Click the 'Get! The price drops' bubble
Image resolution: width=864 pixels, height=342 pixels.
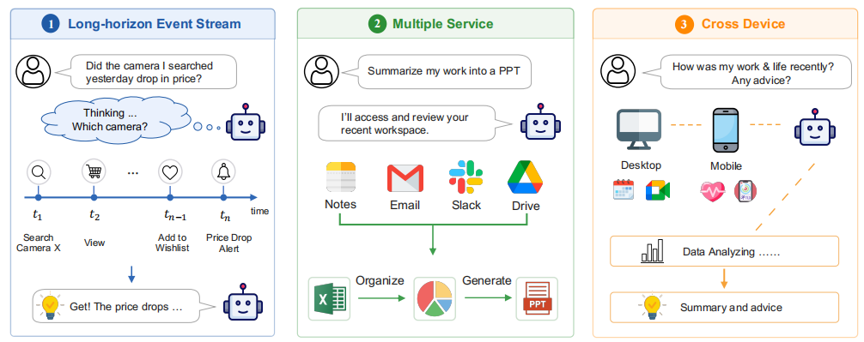click(x=124, y=306)
